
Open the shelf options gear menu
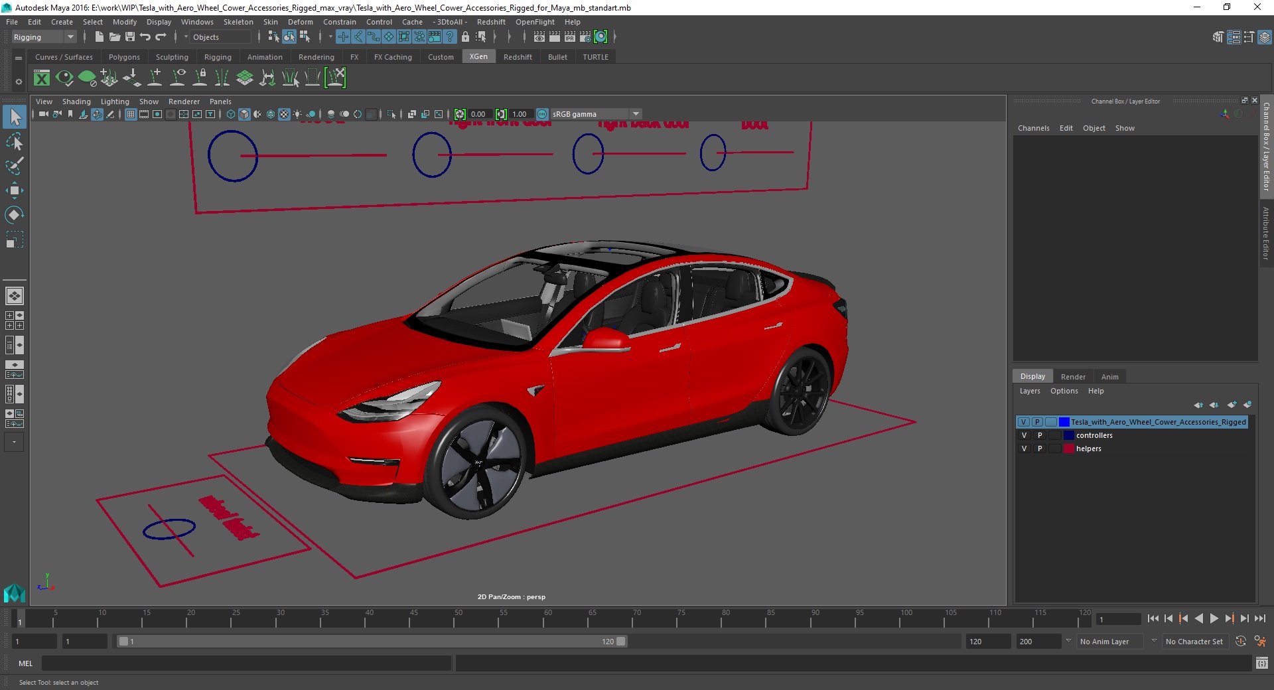pos(19,82)
